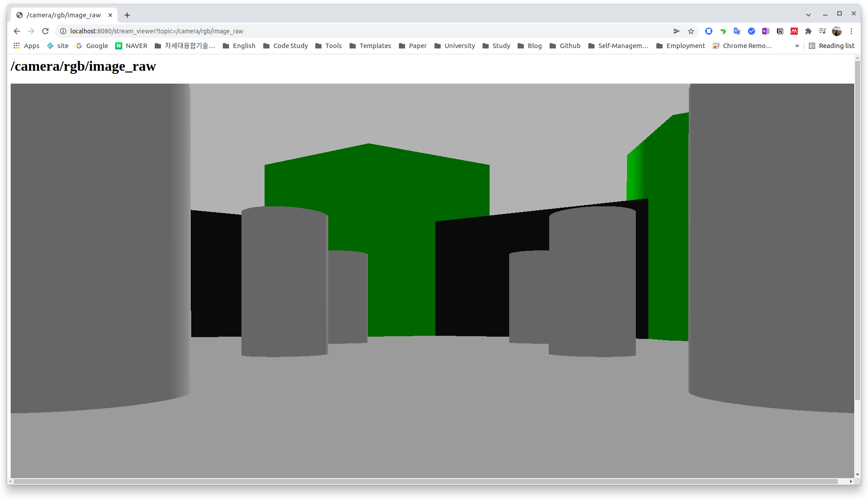The height and width of the screenshot is (499, 868).
Task: Open the blue checkmark tasks extension
Action: point(751,31)
